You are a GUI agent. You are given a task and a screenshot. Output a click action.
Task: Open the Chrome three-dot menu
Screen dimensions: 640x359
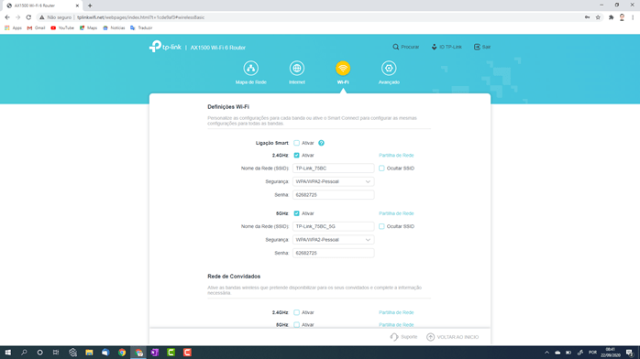point(633,17)
